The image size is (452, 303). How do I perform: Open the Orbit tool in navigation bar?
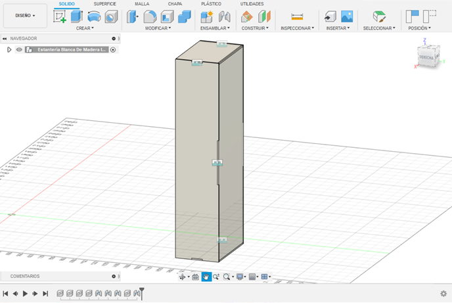182,277
